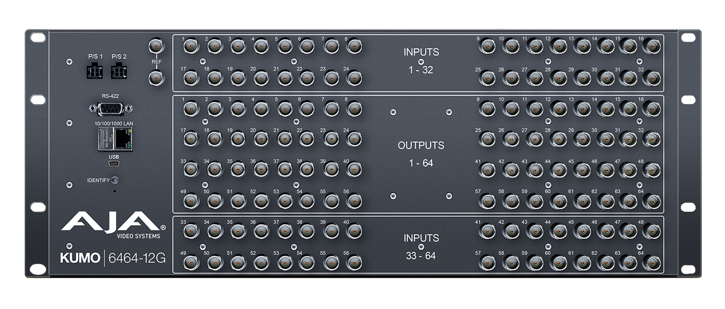This screenshot has width=725, height=309.
Task: Pick Input 57 BNC in Inputs 33-64 section
Action: (x=488, y=263)
